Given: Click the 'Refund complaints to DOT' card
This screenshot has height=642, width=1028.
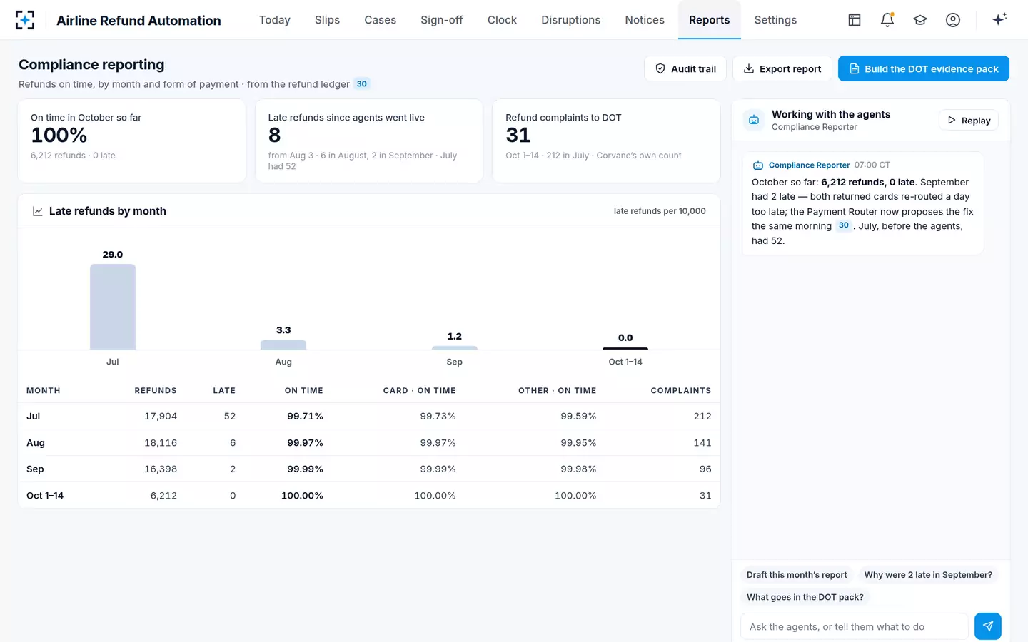Looking at the screenshot, I should (606, 141).
